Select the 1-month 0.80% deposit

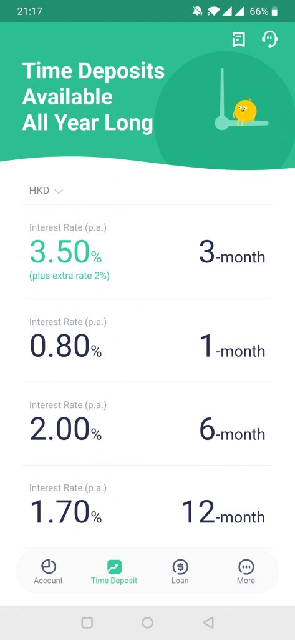147,341
